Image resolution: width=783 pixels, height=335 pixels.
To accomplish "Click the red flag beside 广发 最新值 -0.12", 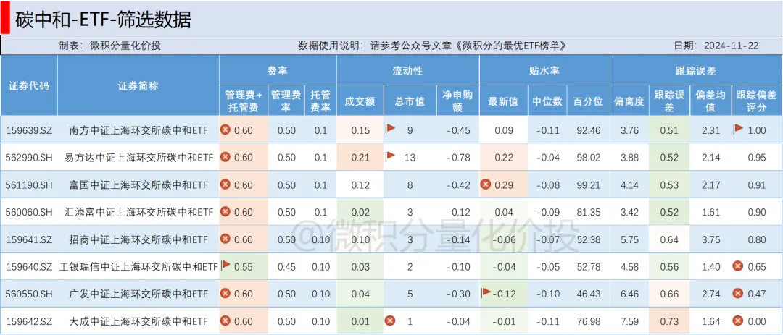I will point(486,293).
